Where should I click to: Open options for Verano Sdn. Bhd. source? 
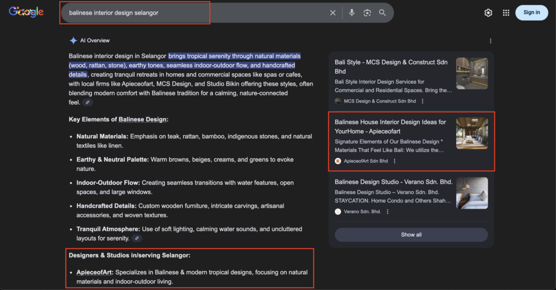388,211
